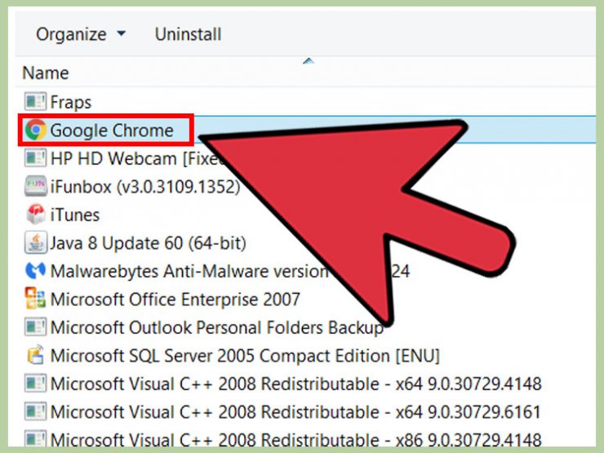Click the Malwarebytes Anti-Malware icon
This screenshot has width=604, height=453.
pos(35,270)
